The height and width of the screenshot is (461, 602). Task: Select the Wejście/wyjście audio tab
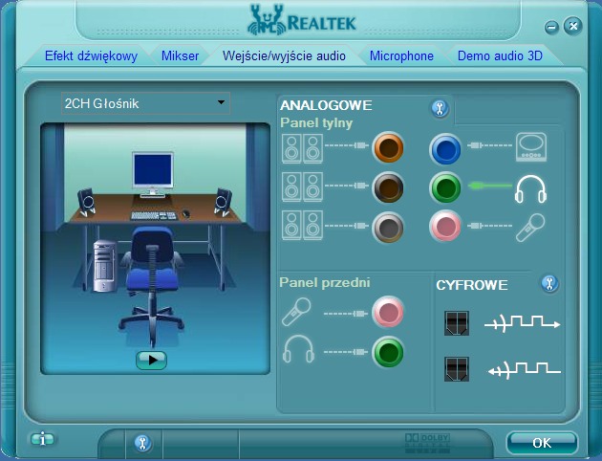coord(284,56)
